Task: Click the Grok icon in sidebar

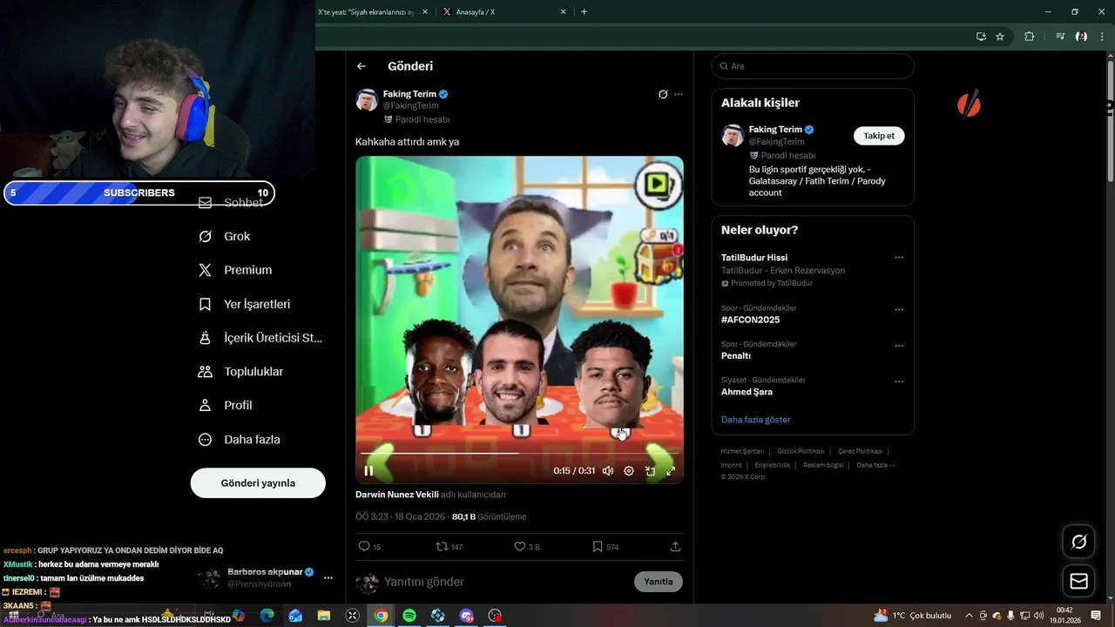Action: point(206,236)
